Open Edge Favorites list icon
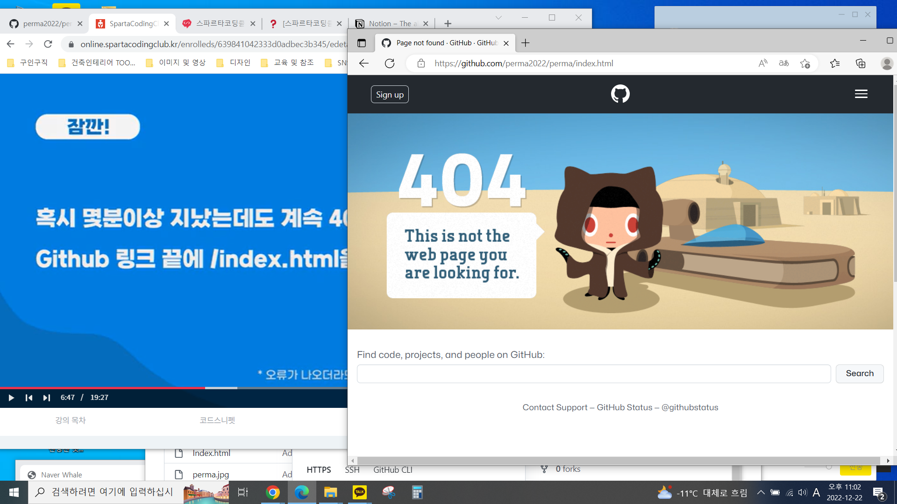This screenshot has width=897, height=504. point(835,63)
